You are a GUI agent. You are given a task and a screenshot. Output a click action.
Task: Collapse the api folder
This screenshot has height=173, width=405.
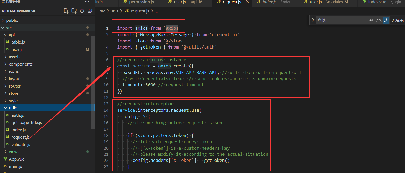point(12,35)
